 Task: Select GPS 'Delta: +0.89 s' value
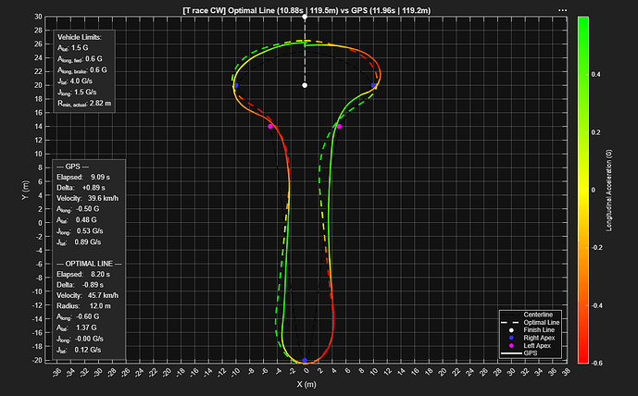[81, 188]
